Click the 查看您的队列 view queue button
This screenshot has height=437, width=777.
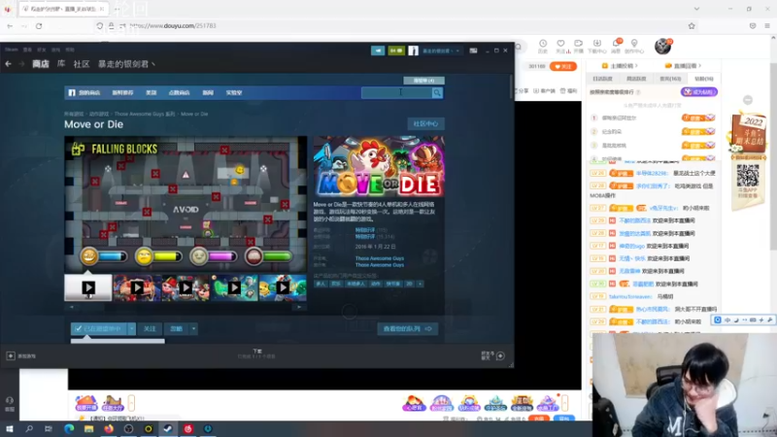coord(408,328)
